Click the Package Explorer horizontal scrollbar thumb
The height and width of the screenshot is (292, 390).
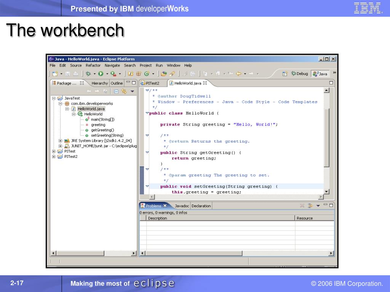pos(80,253)
